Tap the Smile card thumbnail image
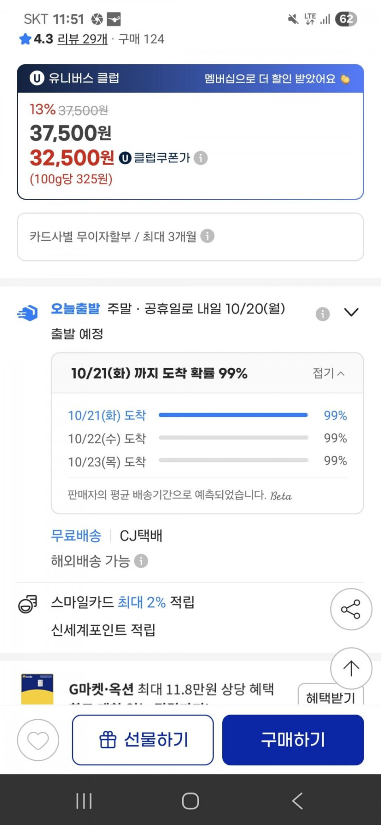The width and height of the screenshot is (381, 825). [37, 689]
